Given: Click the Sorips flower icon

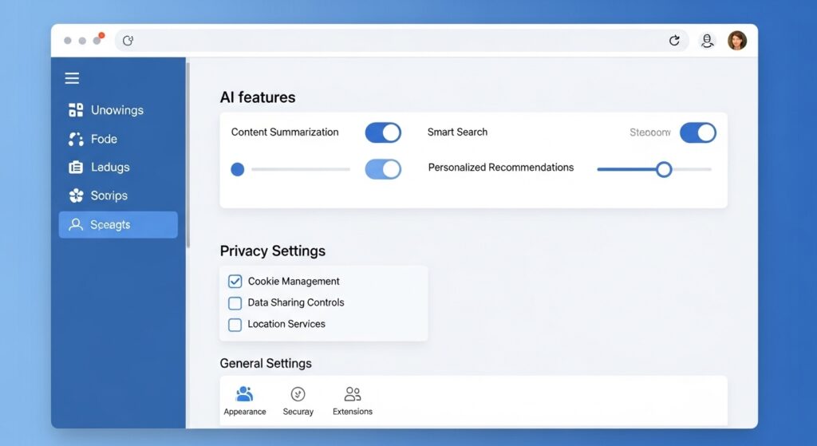Looking at the screenshot, I should click(x=76, y=195).
